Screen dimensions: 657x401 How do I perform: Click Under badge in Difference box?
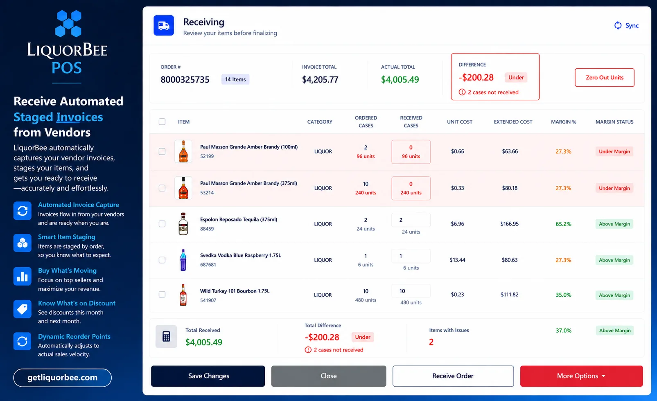pos(516,77)
